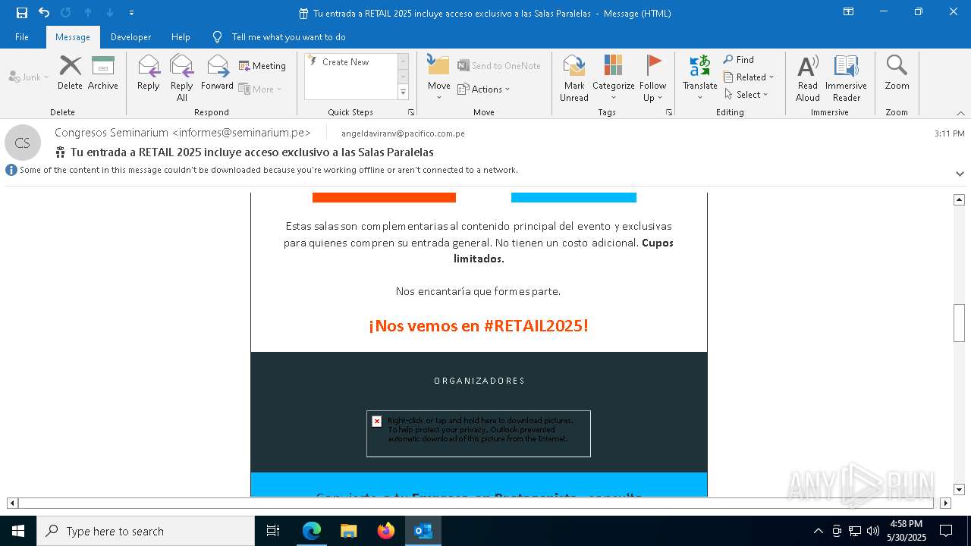
Task: Open the Categorize menu
Action: 613,77
